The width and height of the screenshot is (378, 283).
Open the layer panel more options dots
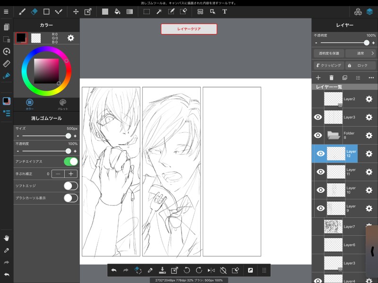coord(371,77)
